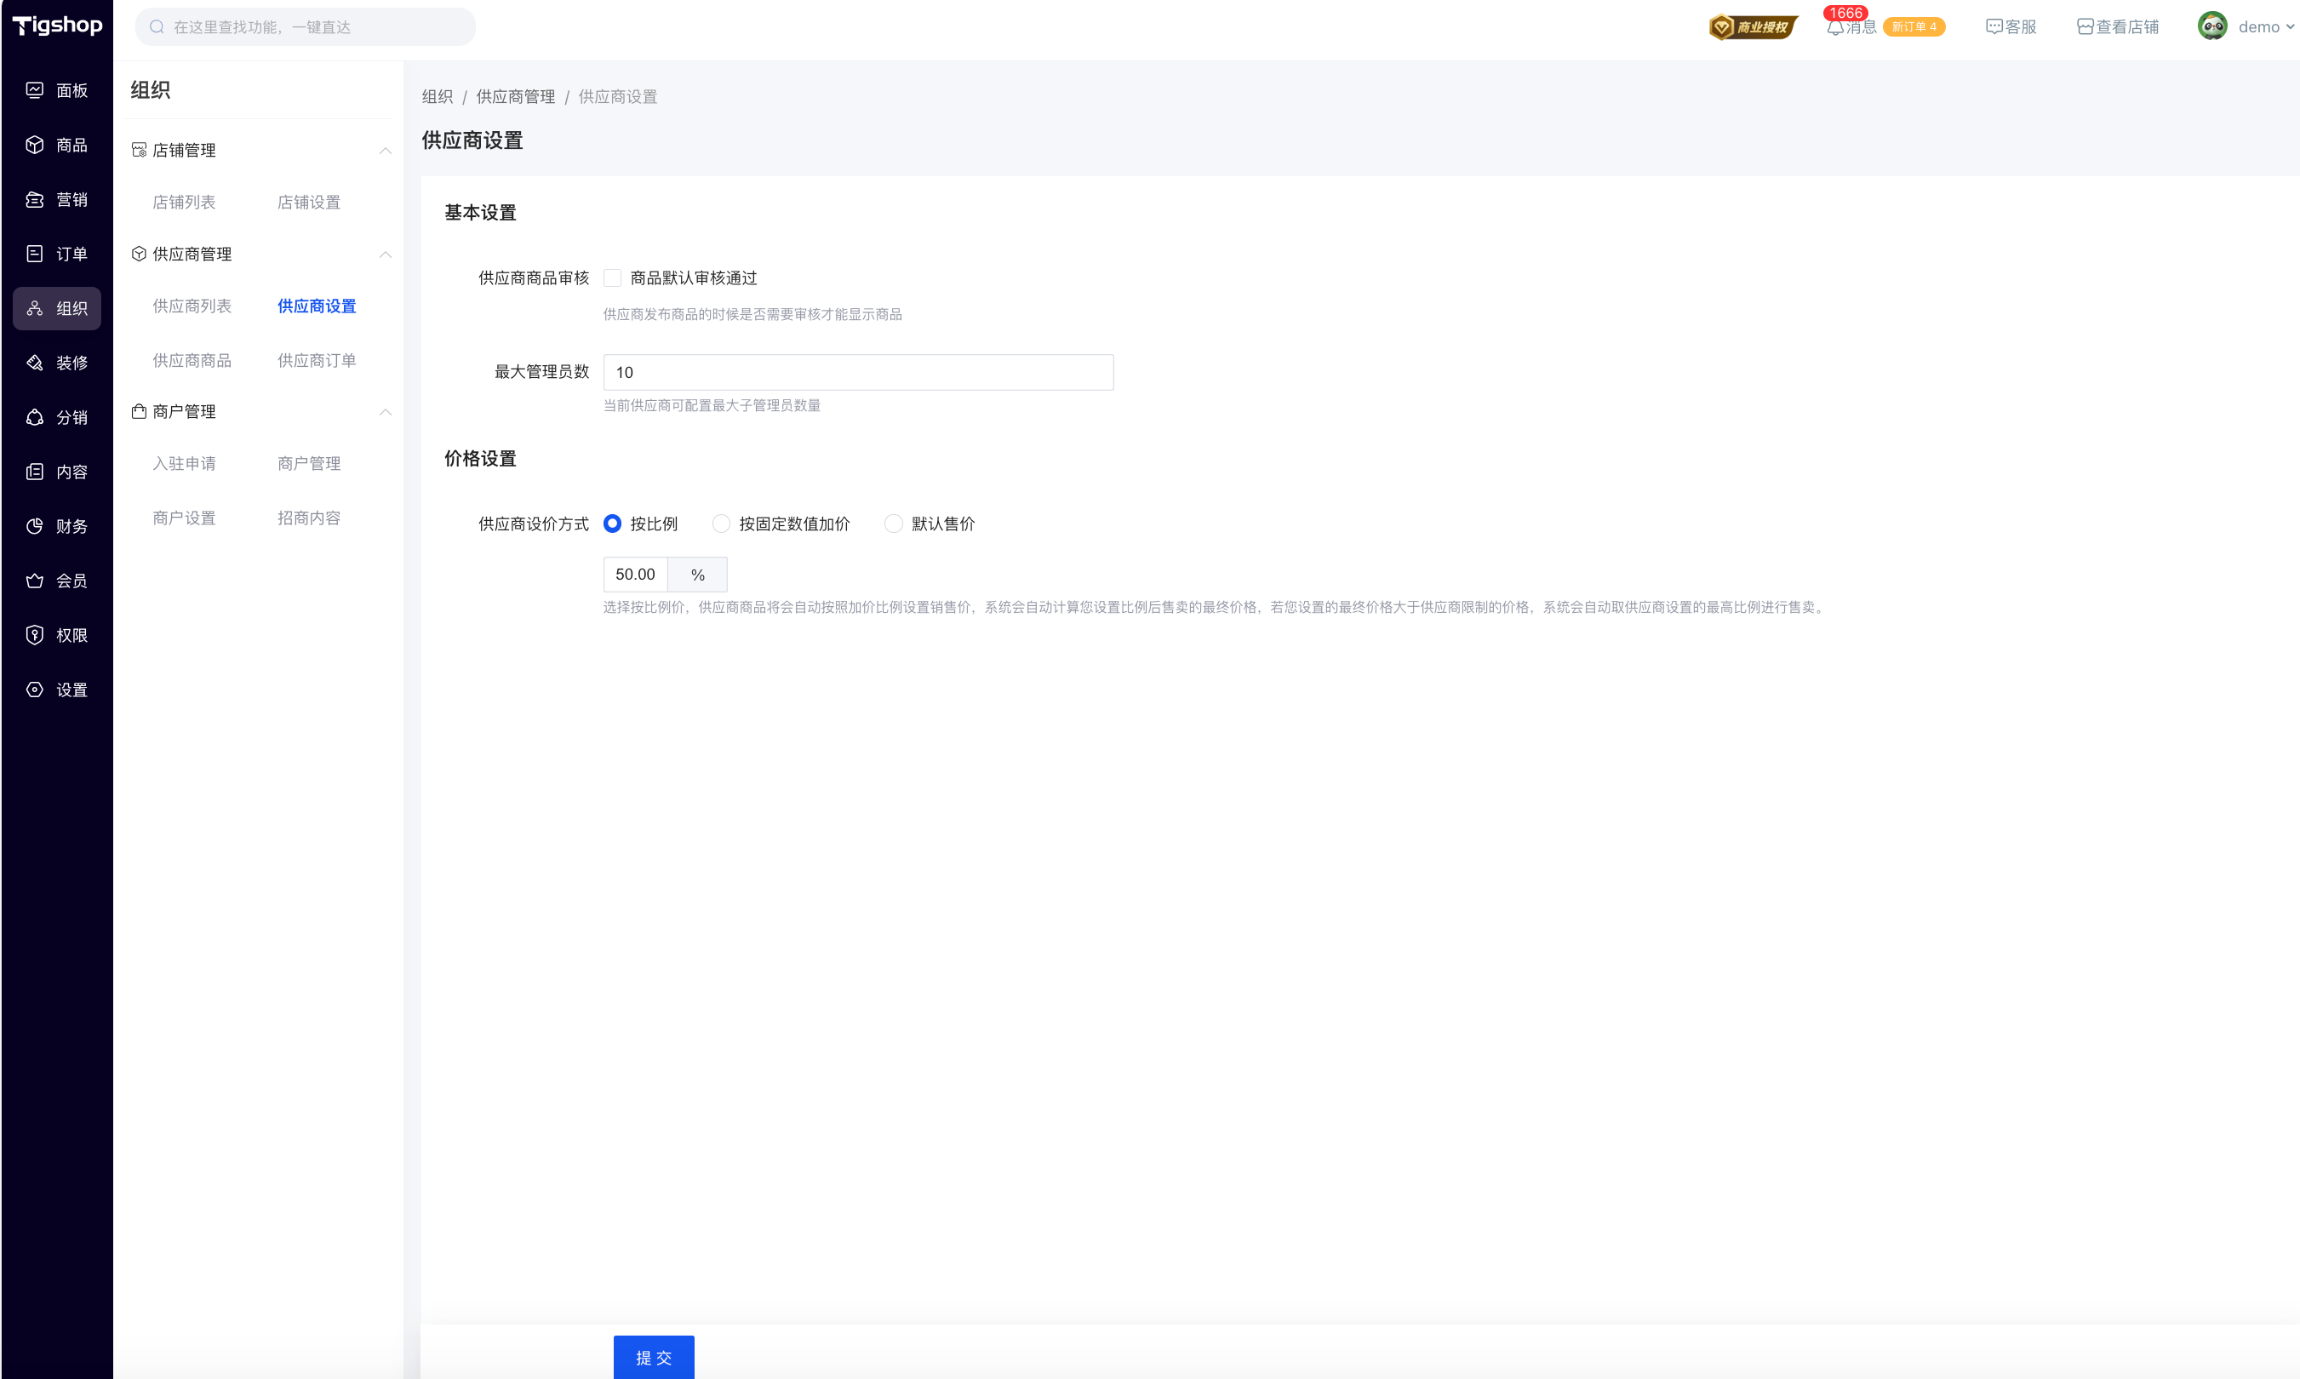Collapse the 供应商管理 menu section
Viewport: 2300px width, 1379px height.
pyautogui.click(x=385, y=255)
